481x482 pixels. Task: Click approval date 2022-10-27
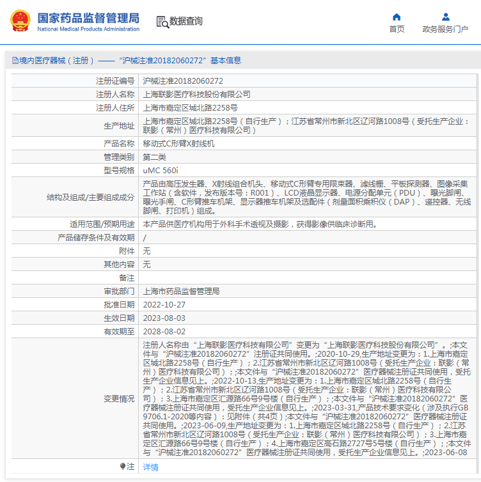(164, 305)
